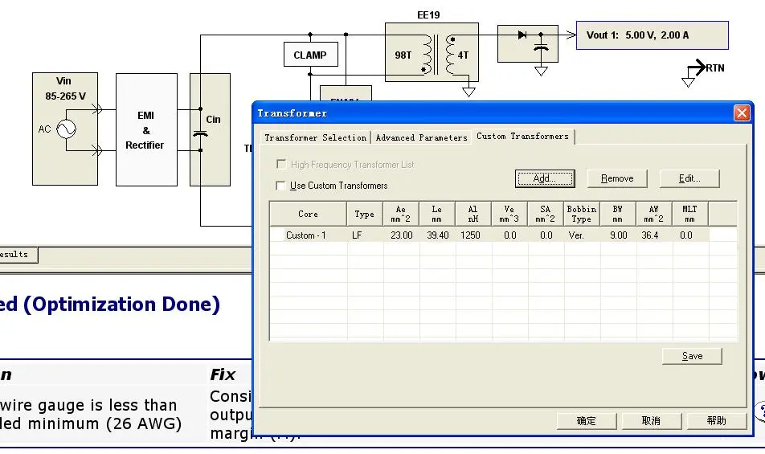Image resolution: width=765 pixels, height=454 pixels.
Task: Select the Cin capacitor block
Action: (210, 129)
